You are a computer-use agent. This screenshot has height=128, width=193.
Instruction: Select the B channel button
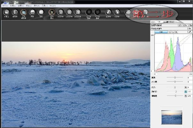[176, 32]
